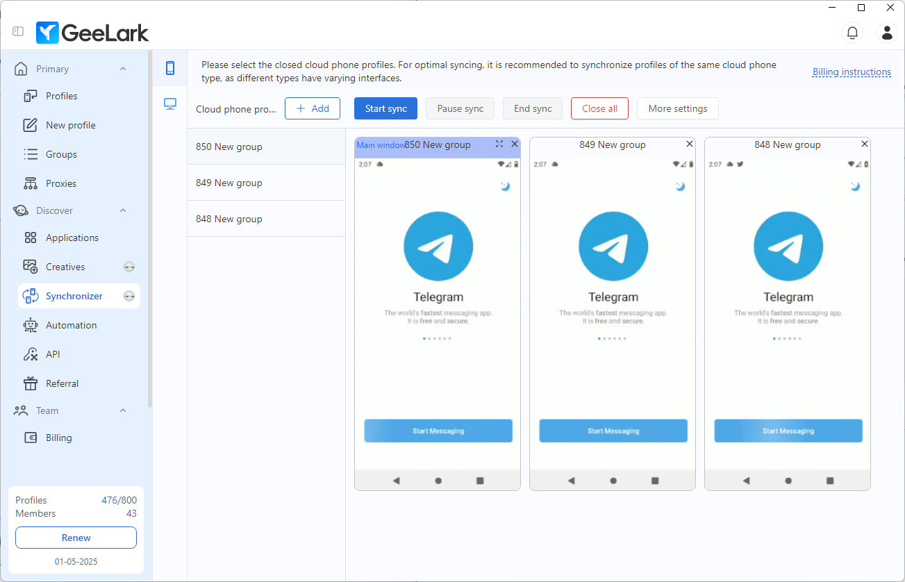905x582 pixels.
Task: Toggle night mode in 850 phone
Action: (505, 186)
